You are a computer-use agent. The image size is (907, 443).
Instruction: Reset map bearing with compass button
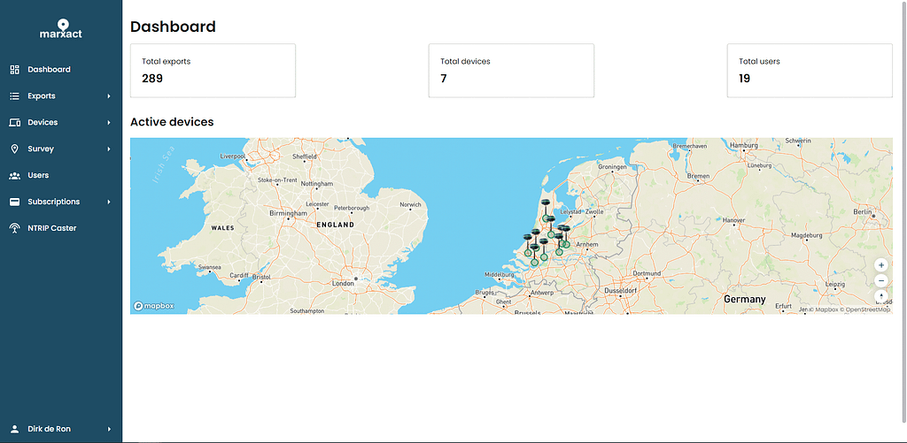click(880, 296)
